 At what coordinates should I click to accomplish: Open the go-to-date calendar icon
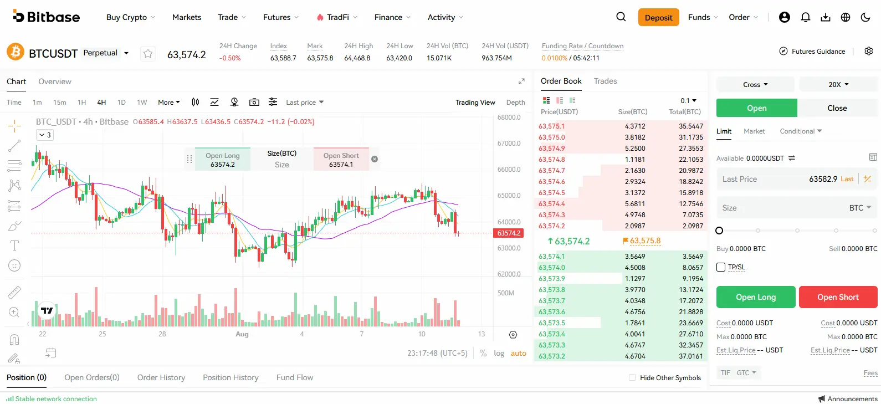pyautogui.click(x=51, y=352)
